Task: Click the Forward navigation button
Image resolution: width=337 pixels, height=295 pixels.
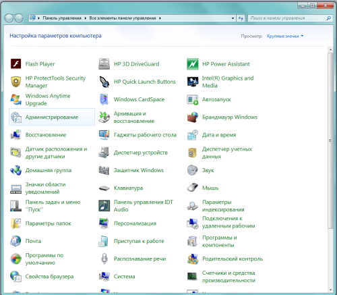Action: [19, 18]
